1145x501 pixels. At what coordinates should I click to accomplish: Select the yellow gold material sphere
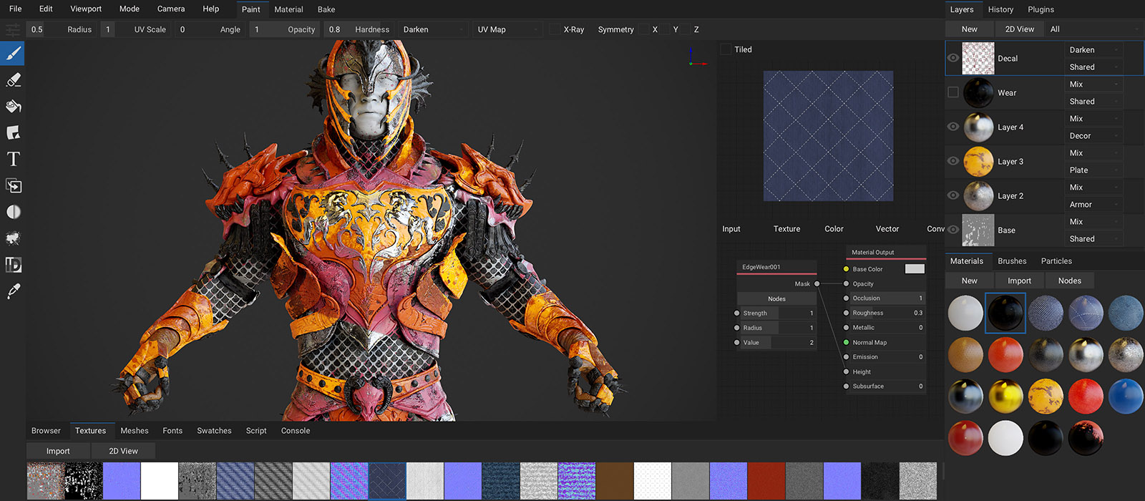coord(1005,396)
